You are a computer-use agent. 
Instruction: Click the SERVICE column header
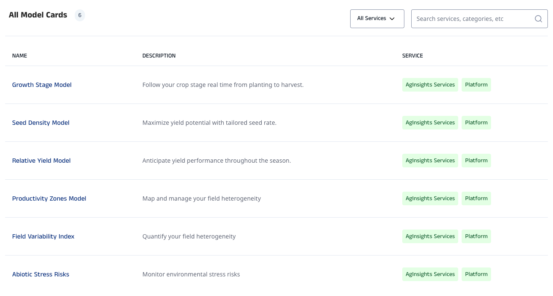413,56
